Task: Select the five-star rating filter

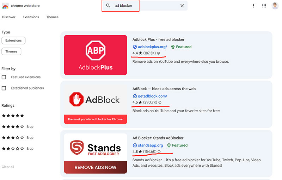Action: 13,116
